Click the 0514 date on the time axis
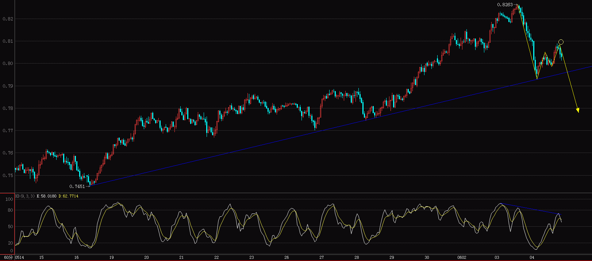592x261 pixels. (x=20, y=257)
